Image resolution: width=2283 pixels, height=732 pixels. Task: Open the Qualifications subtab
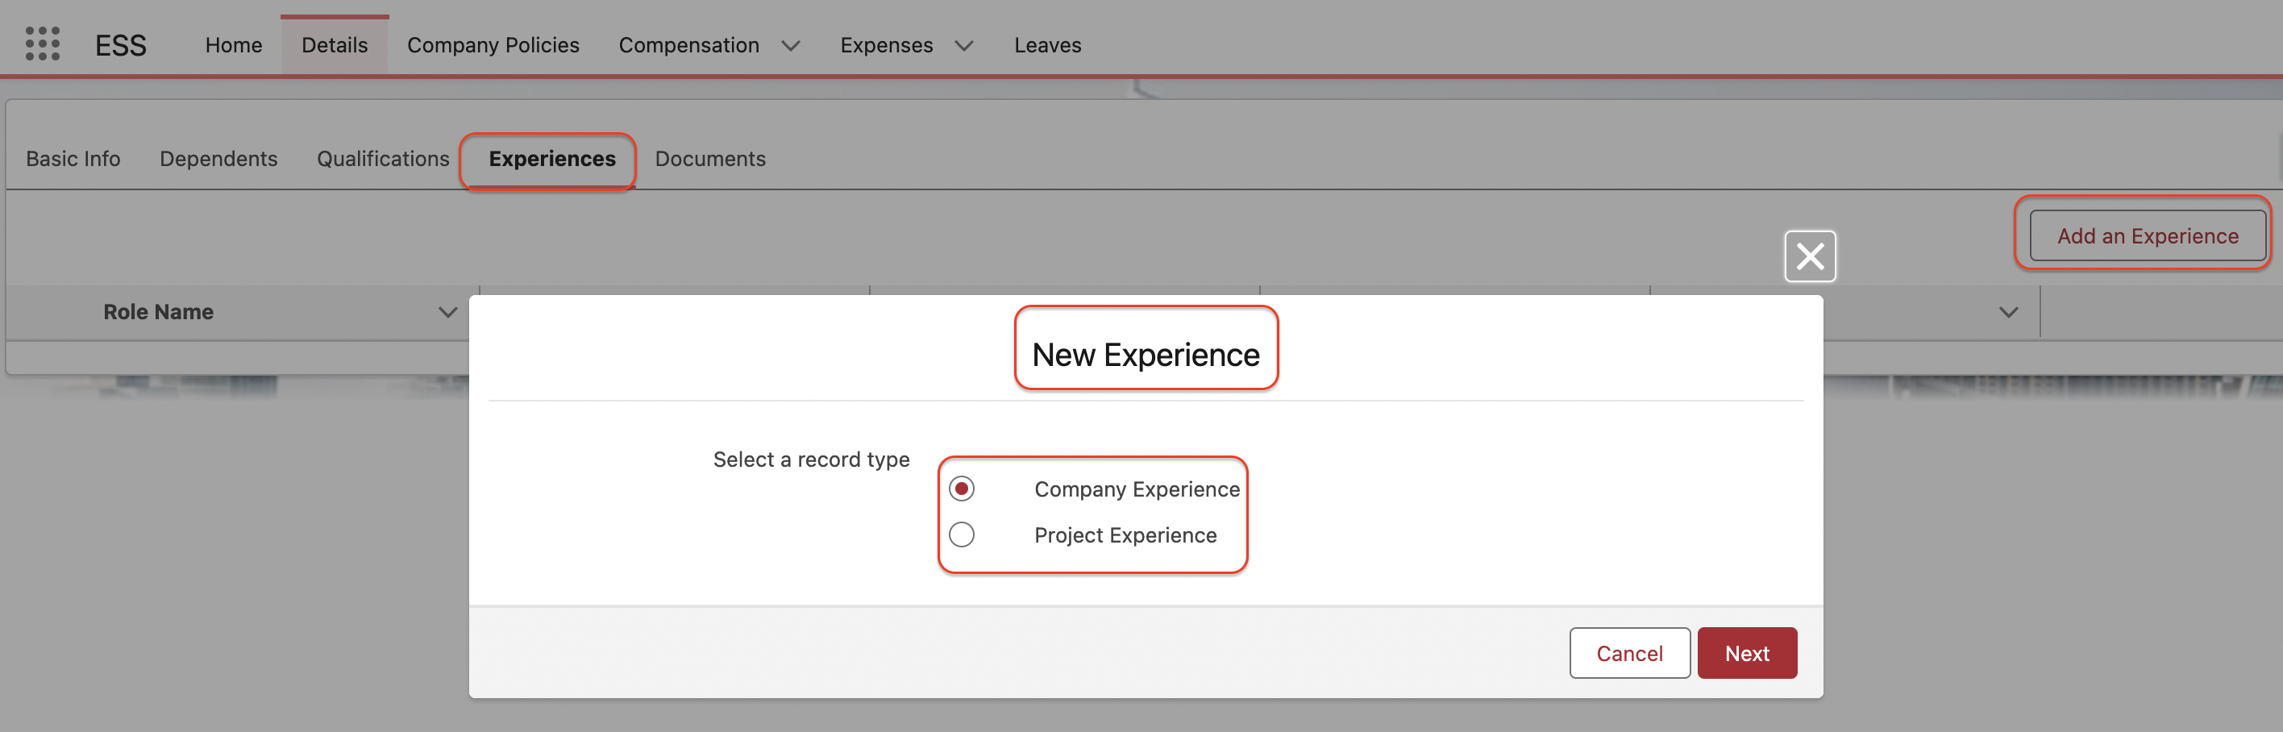pyautogui.click(x=383, y=159)
